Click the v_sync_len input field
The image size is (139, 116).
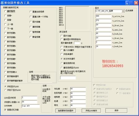(x=103, y=43)
